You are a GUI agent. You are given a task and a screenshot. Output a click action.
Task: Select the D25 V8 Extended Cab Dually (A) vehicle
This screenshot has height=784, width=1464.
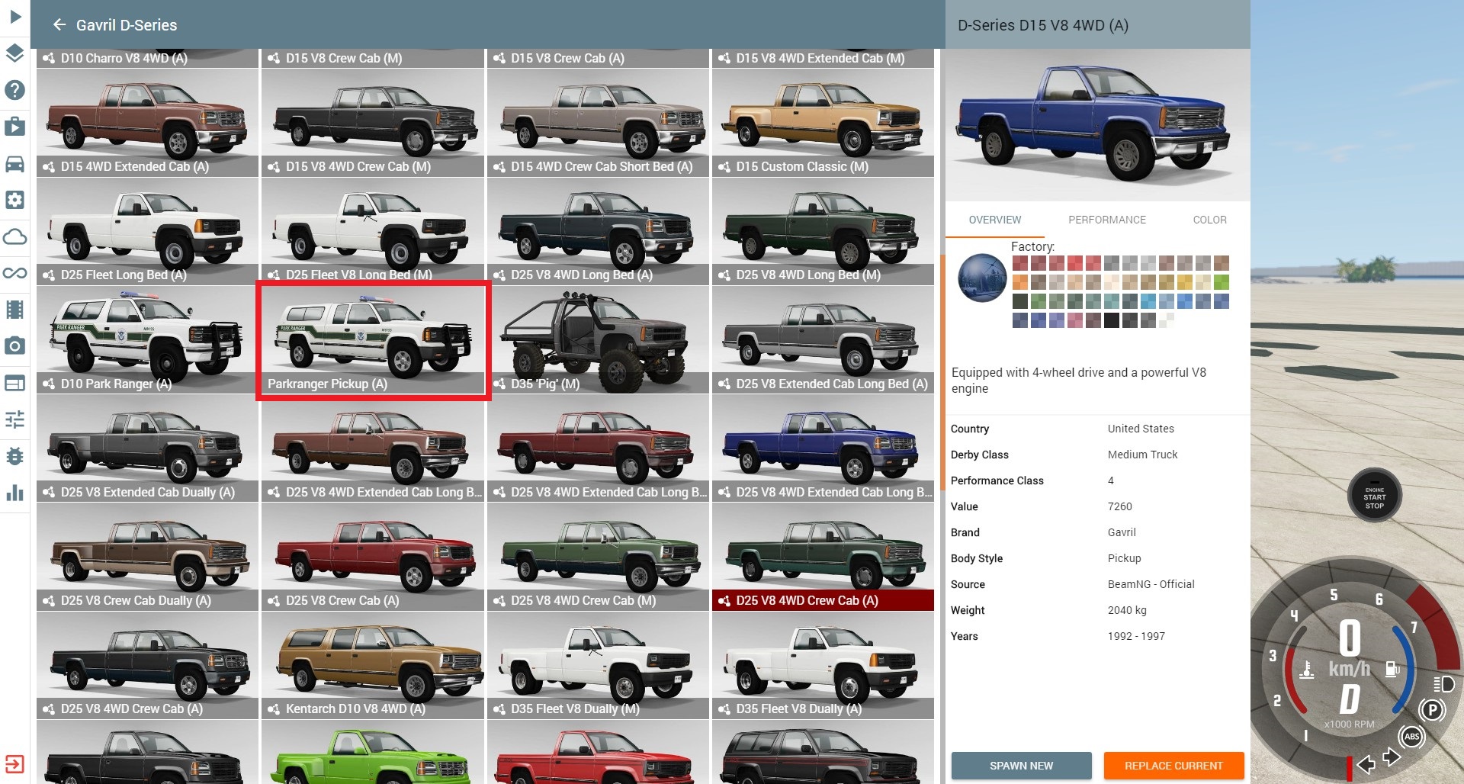(x=148, y=448)
